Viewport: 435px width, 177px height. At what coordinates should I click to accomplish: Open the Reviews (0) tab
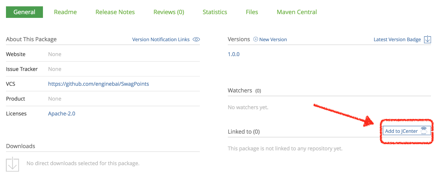tap(169, 12)
